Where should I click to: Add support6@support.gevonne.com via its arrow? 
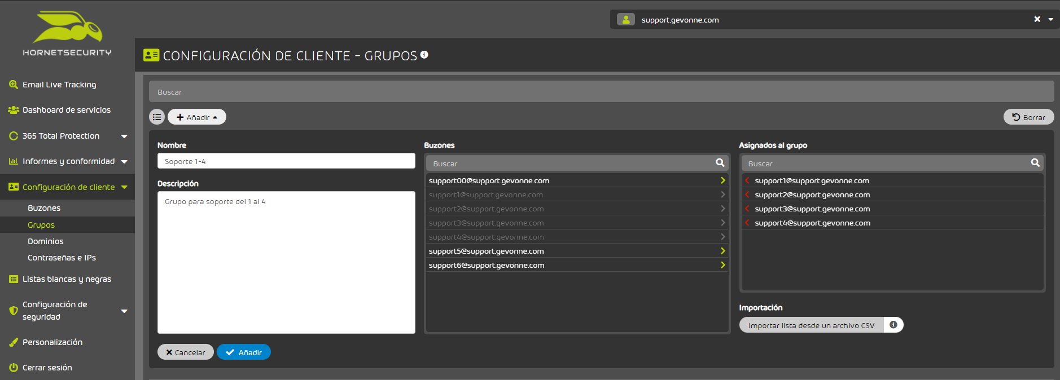click(723, 265)
